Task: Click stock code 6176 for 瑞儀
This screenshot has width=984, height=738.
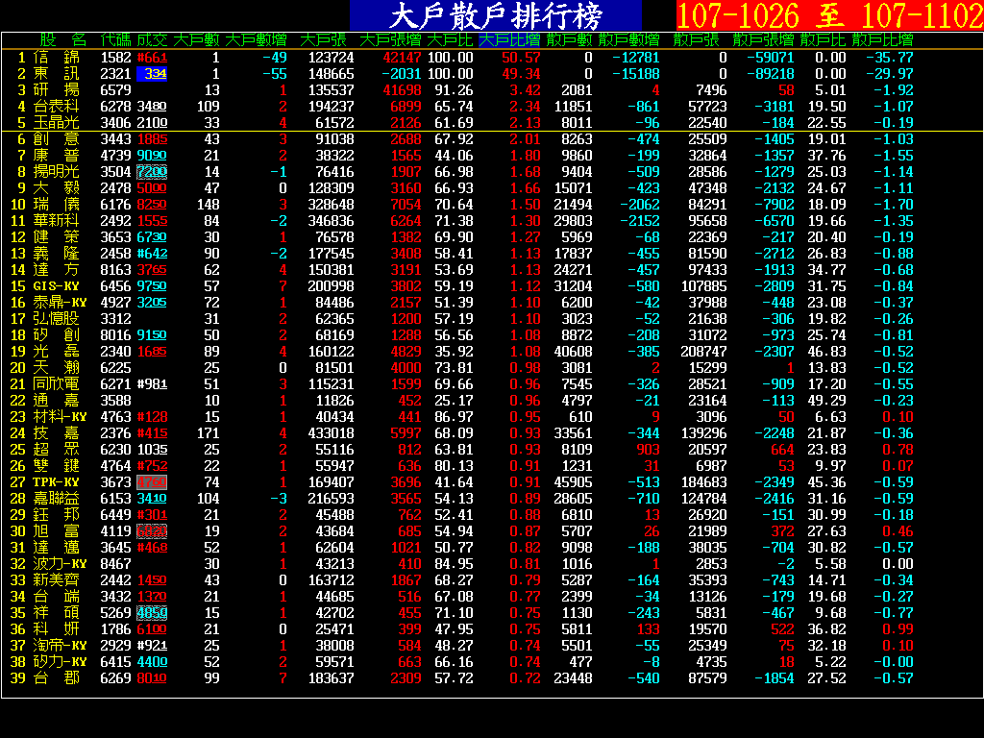Action: [115, 205]
